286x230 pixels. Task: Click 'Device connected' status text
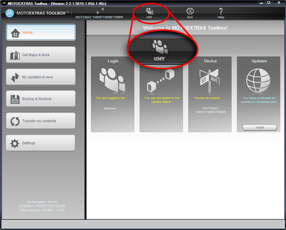click(x=207, y=98)
